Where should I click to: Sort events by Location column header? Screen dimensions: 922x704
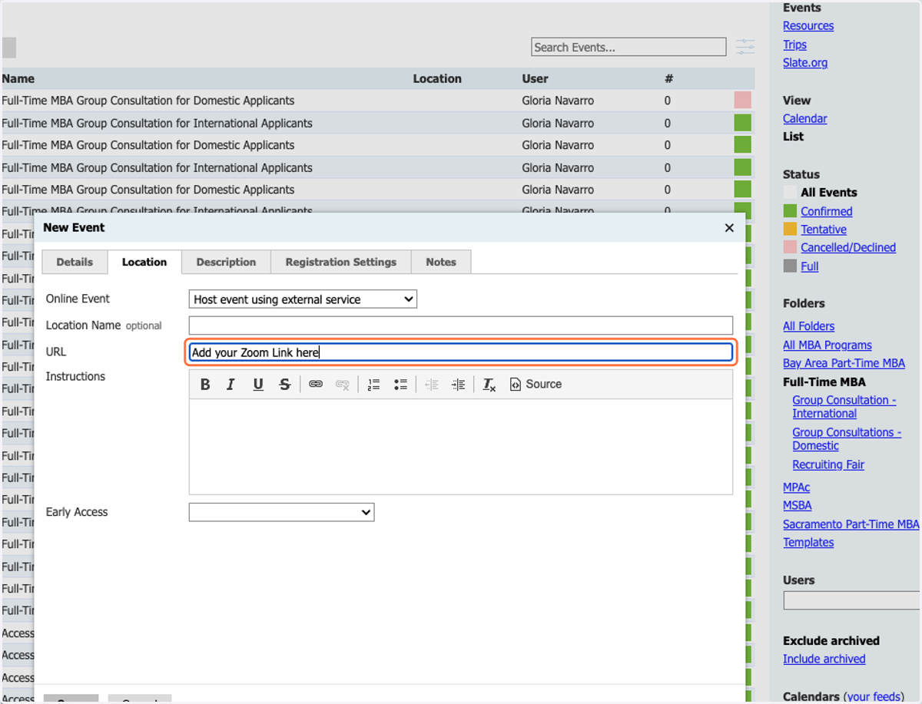coord(437,78)
